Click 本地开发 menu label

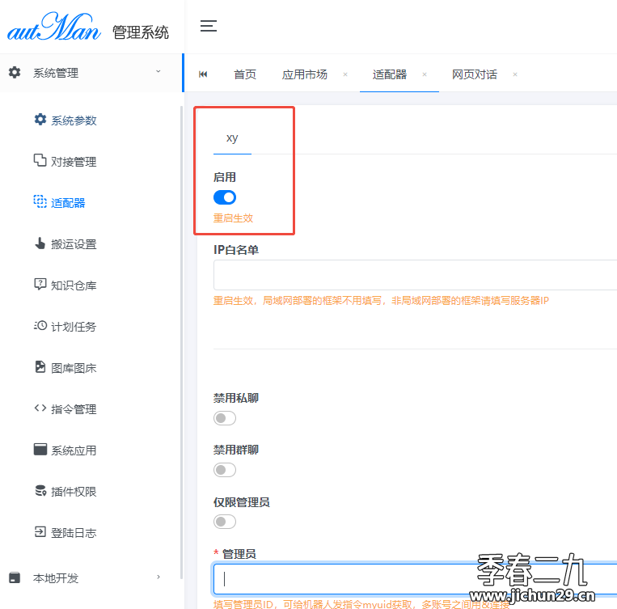56,578
